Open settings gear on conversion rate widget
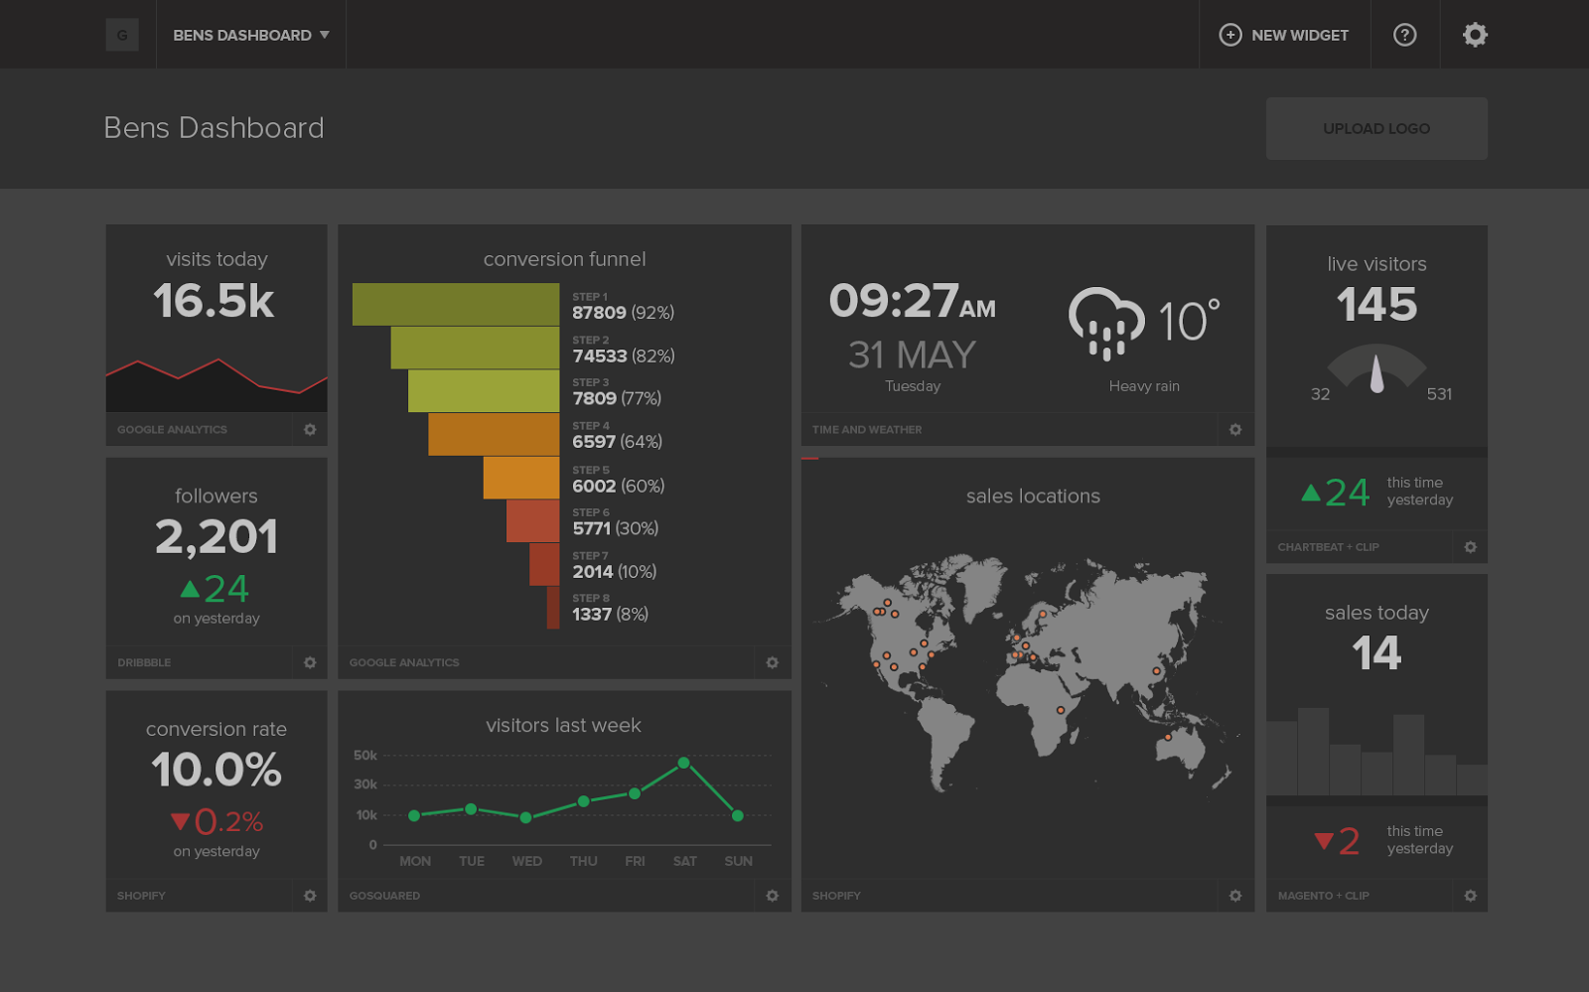Image resolution: width=1589 pixels, height=992 pixels. 310,896
